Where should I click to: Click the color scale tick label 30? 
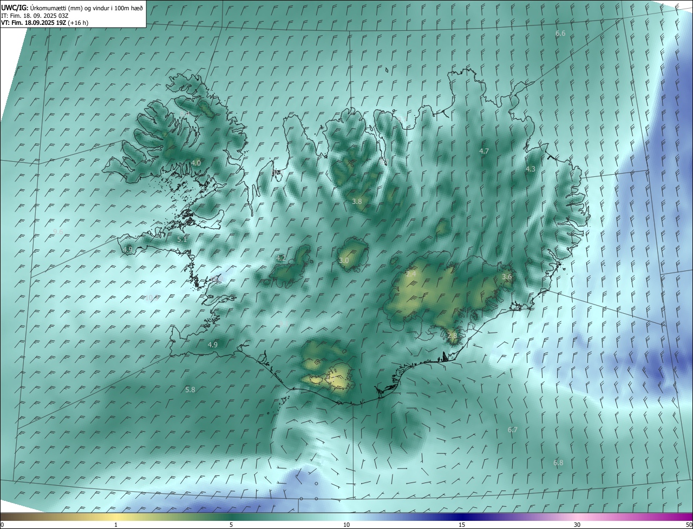(577, 525)
